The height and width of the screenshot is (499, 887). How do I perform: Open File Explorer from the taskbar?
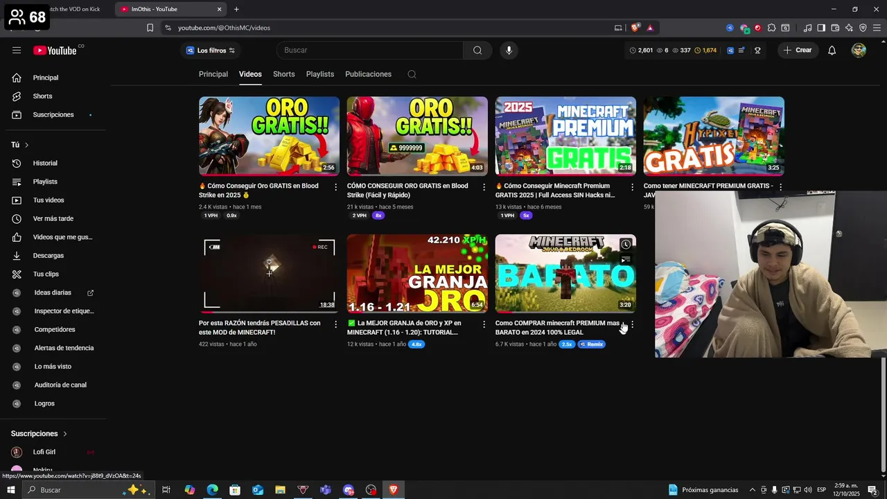coord(280,490)
